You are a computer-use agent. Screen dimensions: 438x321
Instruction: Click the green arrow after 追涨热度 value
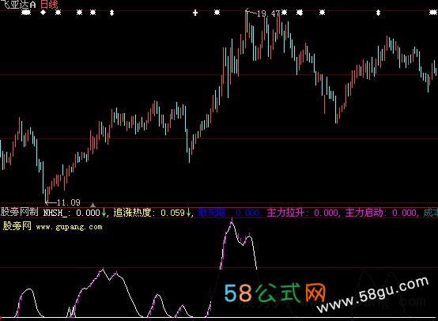[x=189, y=213]
